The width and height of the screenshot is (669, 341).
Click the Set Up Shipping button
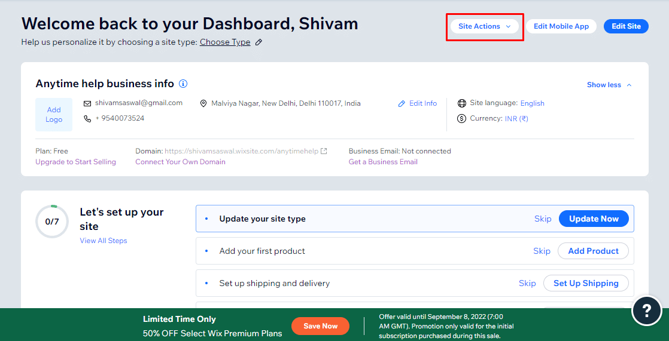click(586, 284)
